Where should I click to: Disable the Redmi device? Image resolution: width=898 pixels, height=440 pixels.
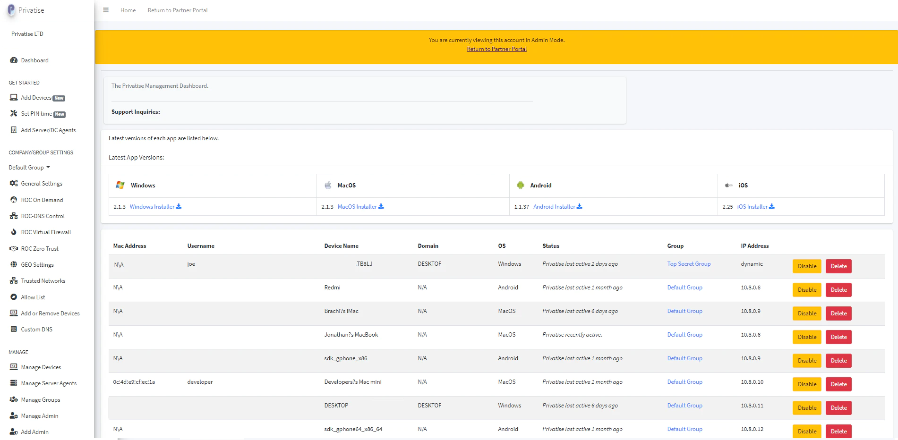point(807,290)
